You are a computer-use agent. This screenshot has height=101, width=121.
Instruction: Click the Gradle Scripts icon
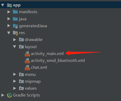[10, 95]
